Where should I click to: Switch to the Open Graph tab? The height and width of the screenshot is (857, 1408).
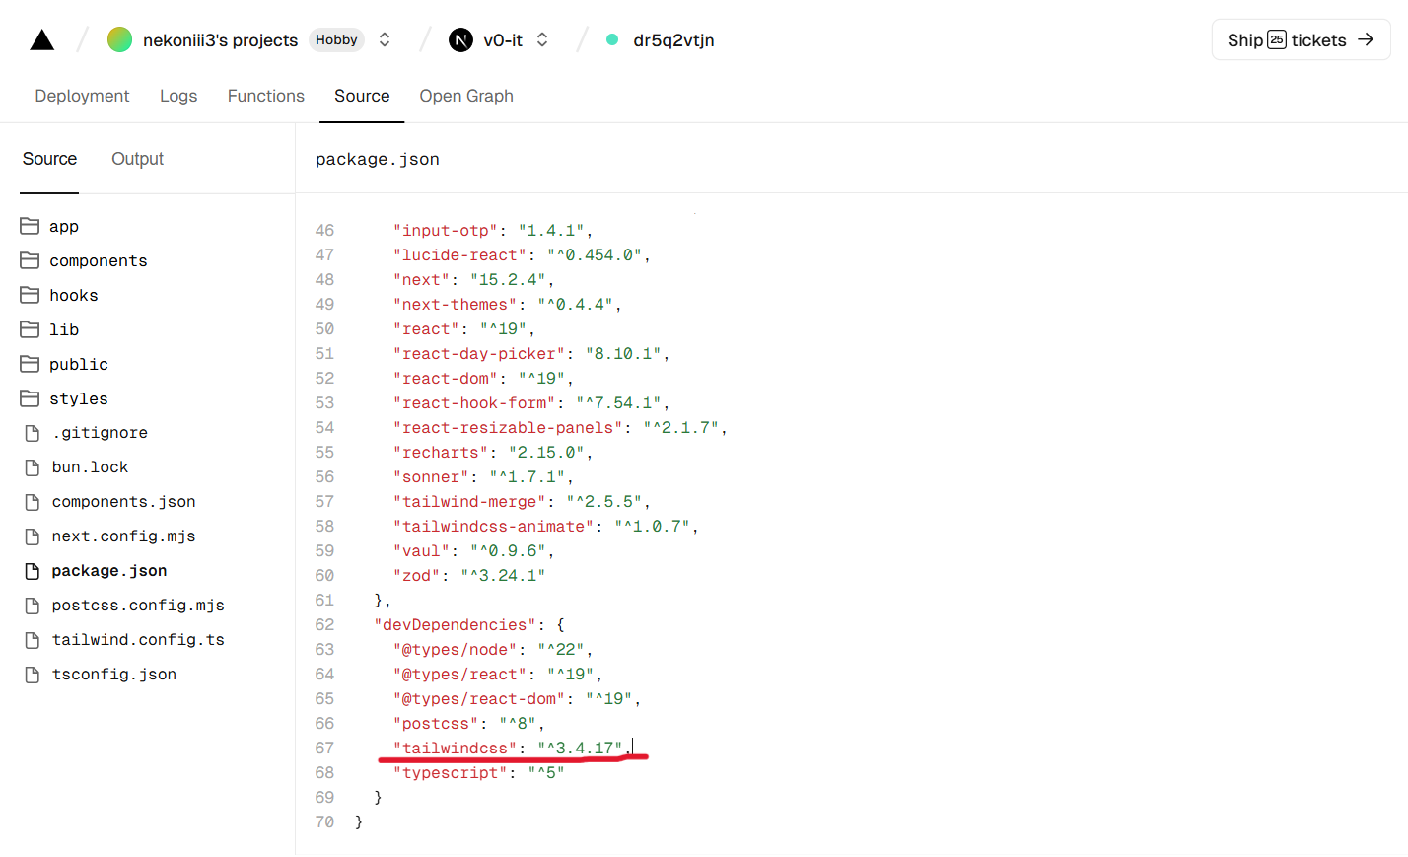tap(466, 96)
